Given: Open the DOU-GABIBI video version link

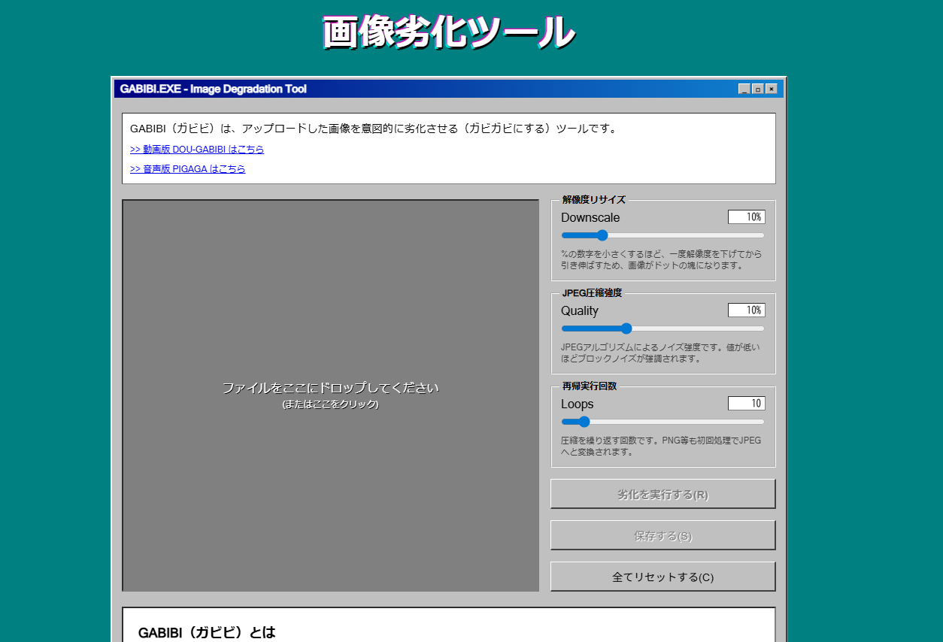Looking at the screenshot, I should tap(197, 150).
